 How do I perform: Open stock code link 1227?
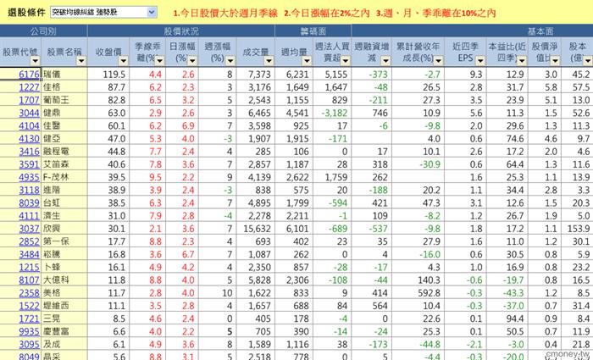click(x=29, y=87)
